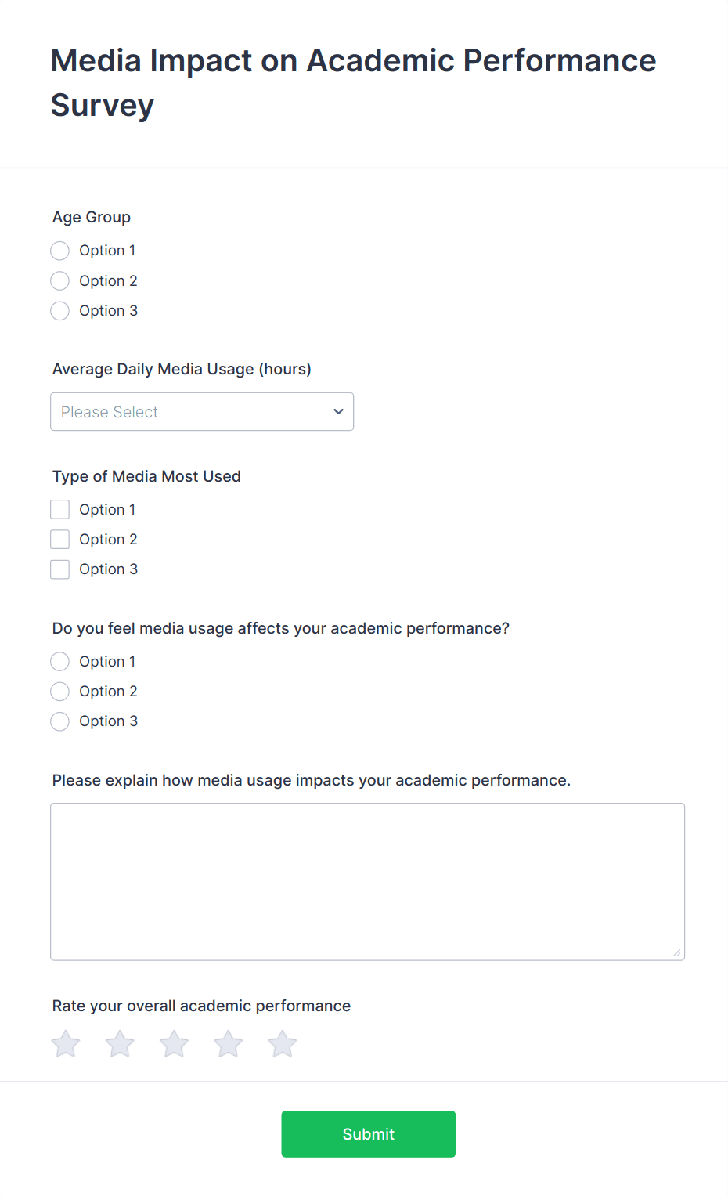Screen dimensions: 728x1196
Task: Click the media impact explanation text area
Action: [367, 881]
